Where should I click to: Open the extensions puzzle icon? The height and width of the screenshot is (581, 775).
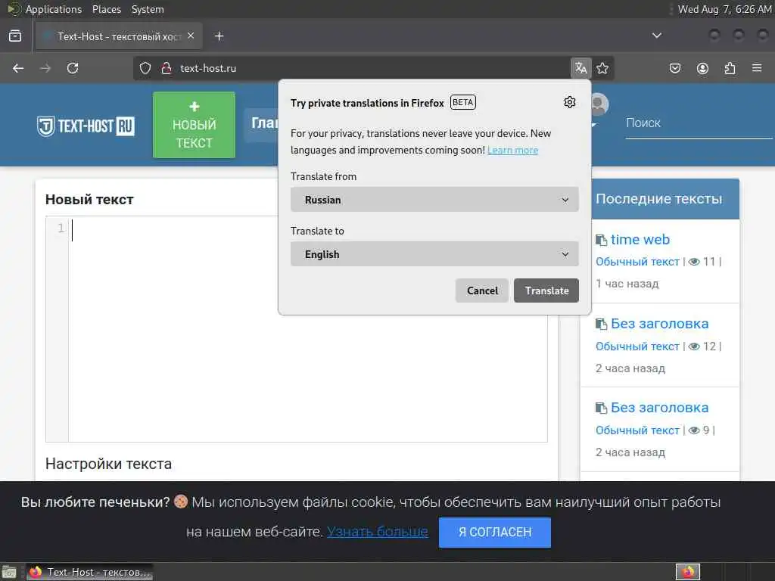730,68
